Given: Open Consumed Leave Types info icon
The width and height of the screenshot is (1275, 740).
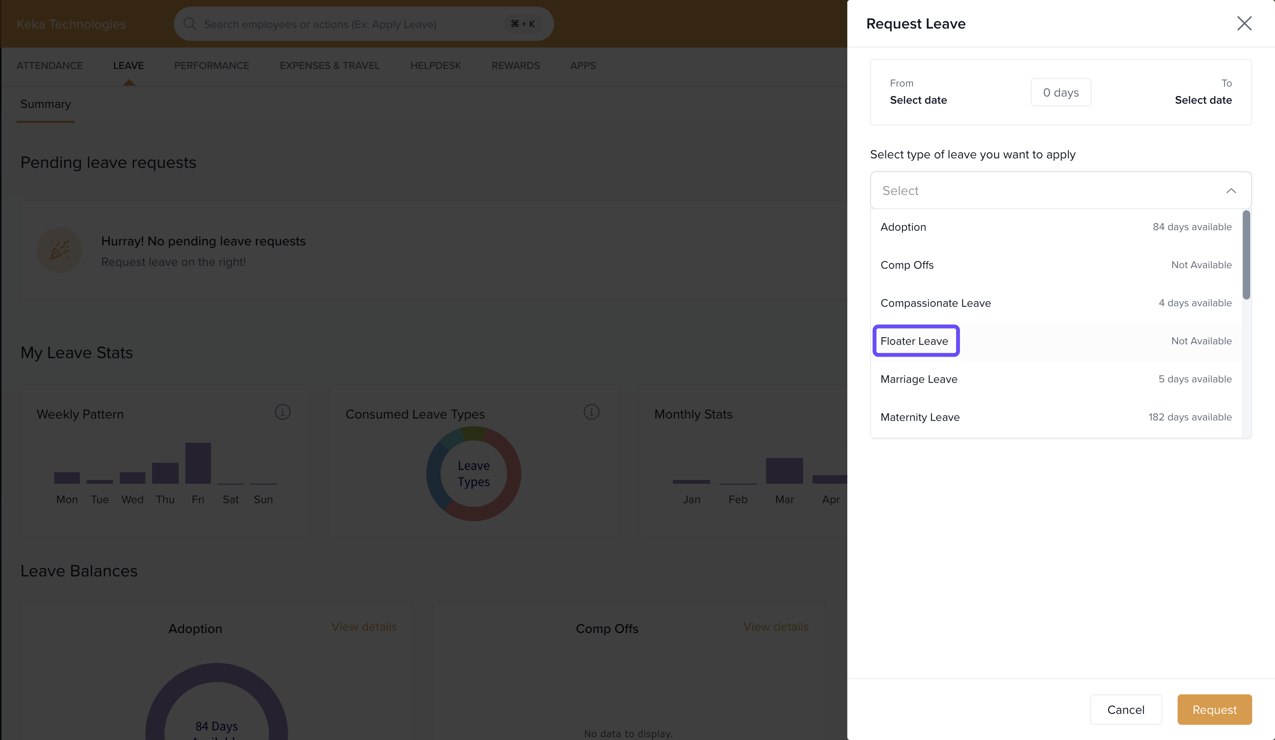Looking at the screenshot, I should click(591, 412).
